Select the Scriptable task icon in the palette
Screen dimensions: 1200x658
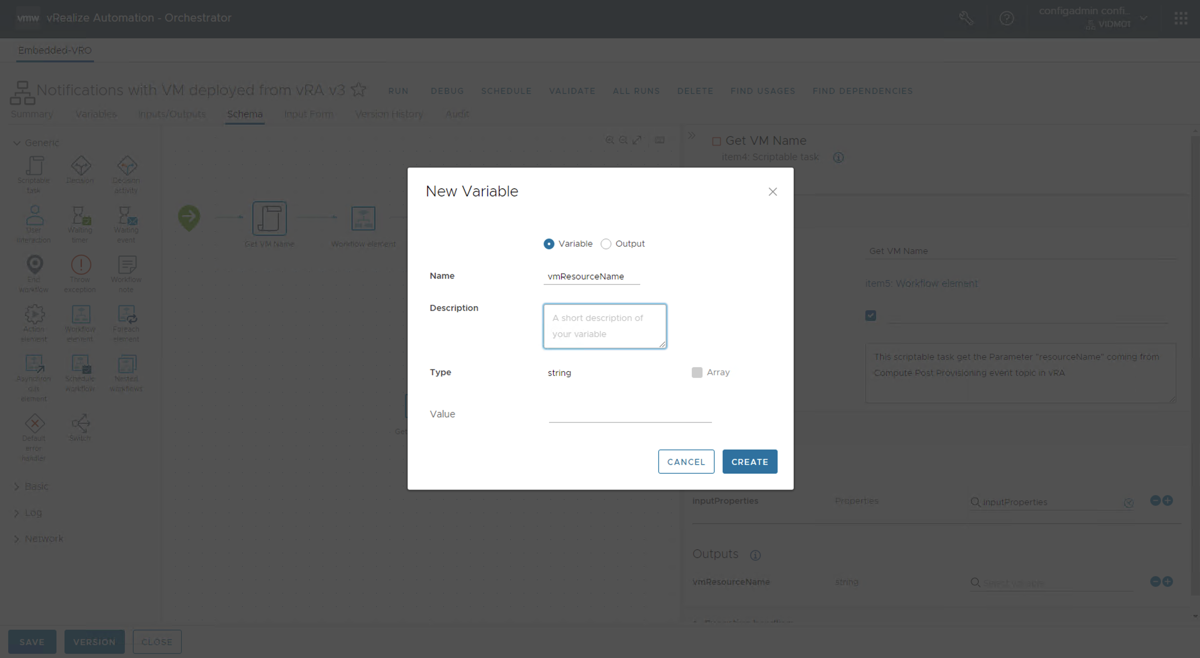(x=34, y=166)
